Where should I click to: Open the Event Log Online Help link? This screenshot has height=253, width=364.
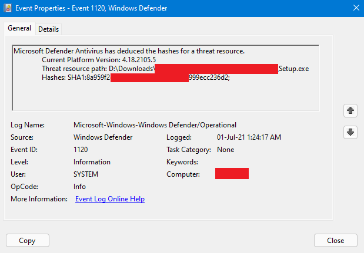pos(110,199)
